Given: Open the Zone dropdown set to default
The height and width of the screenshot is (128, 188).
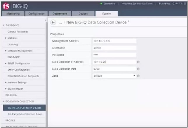Looking at the screenshot, I should [114, 76].
